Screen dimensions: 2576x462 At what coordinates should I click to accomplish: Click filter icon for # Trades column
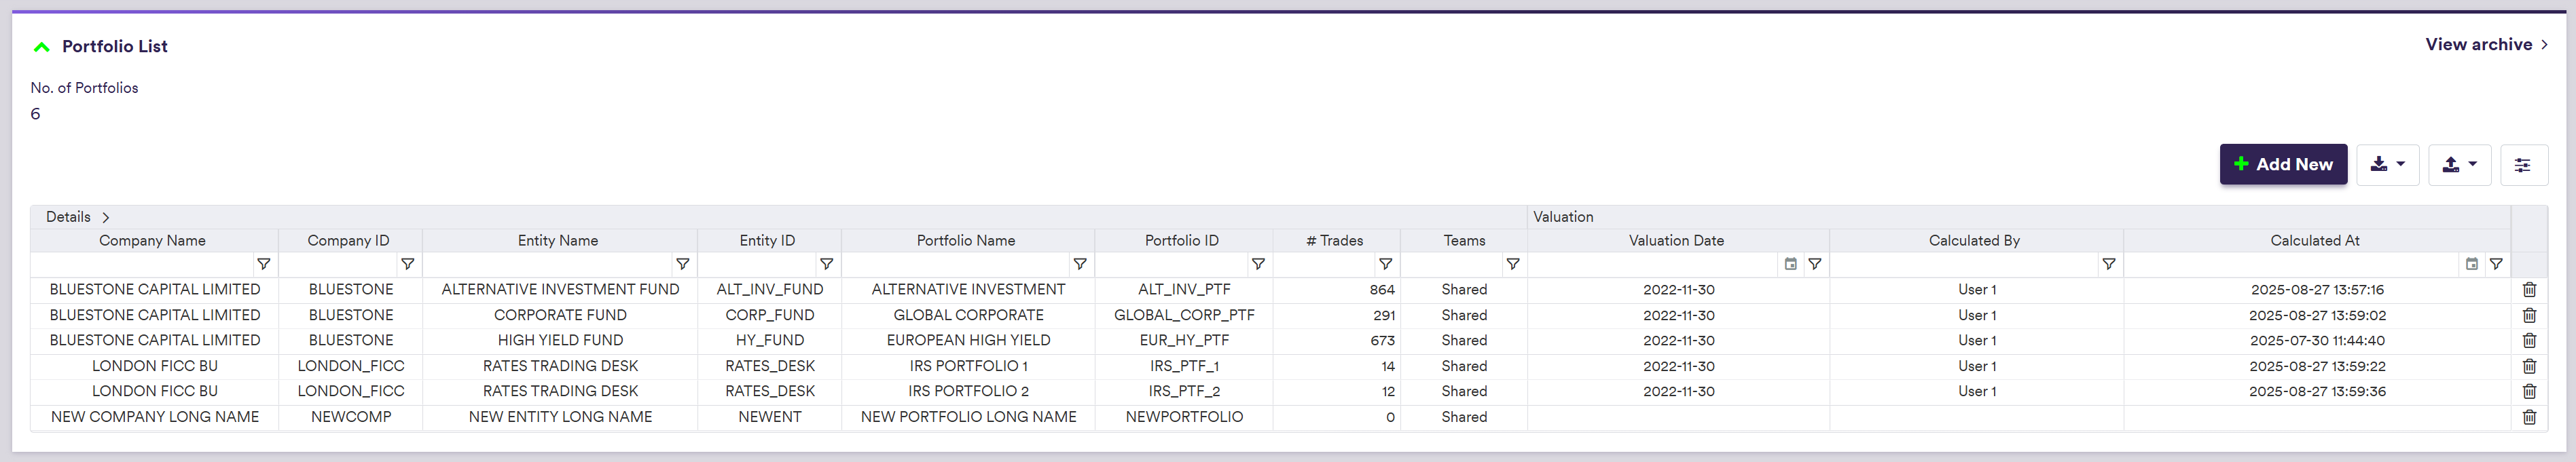(1385, 265)
